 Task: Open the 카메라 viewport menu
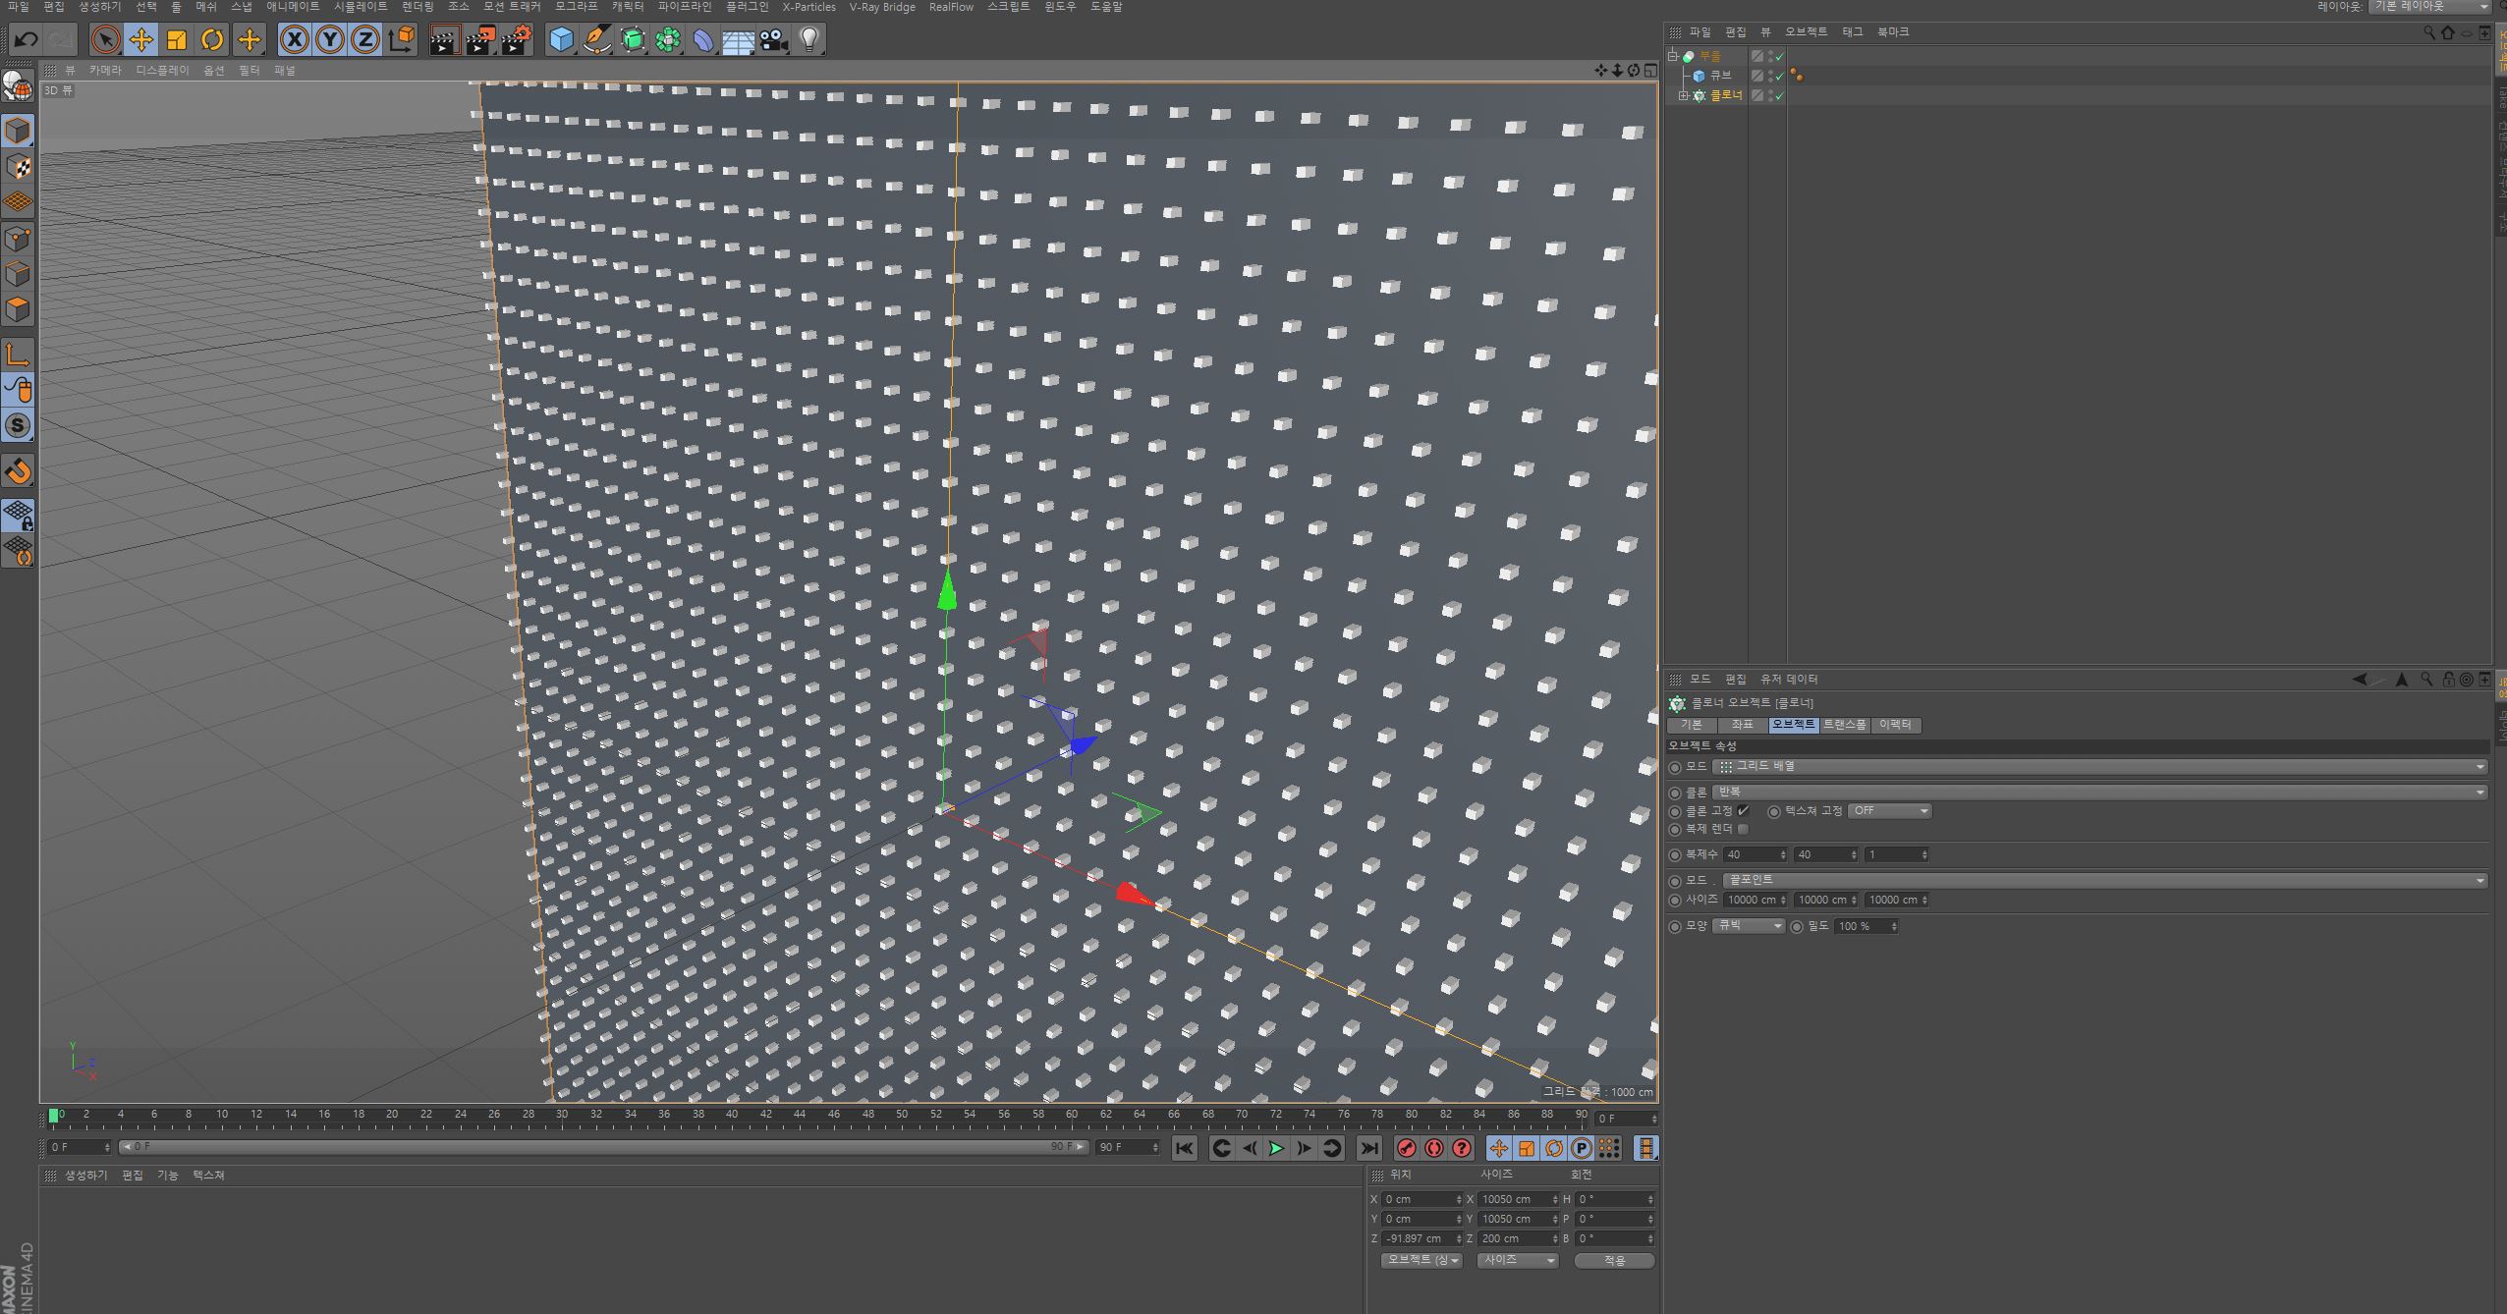pos(105,71)
